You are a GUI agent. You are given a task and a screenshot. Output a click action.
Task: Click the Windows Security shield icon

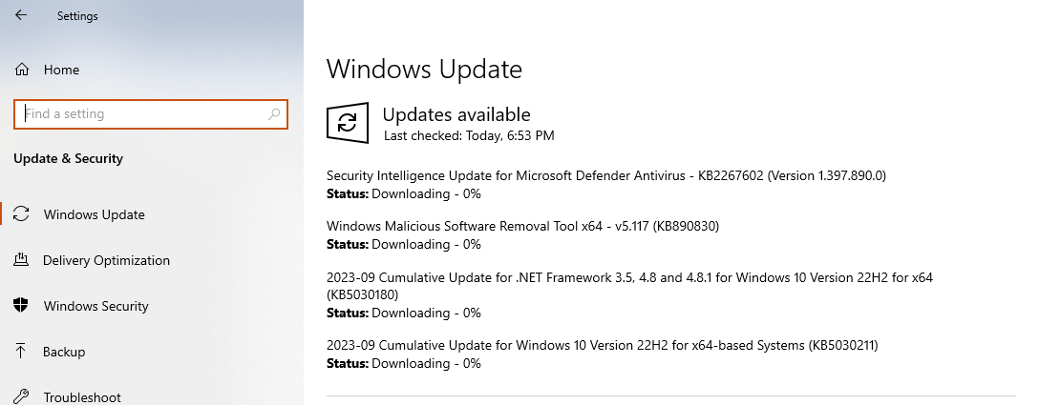coord(21,305)
